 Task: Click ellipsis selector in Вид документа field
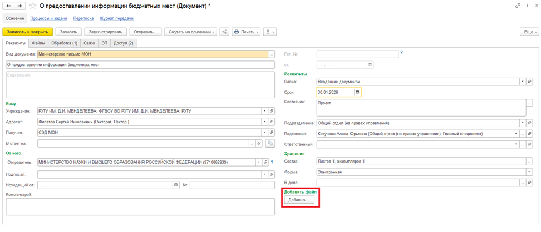[271, 54]
